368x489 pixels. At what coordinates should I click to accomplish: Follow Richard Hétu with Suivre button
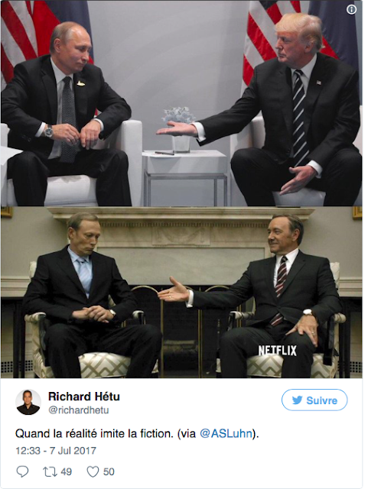tap(314, 400)
